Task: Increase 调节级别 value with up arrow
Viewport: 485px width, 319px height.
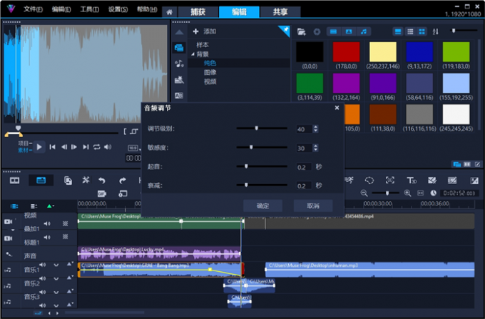Action: click(x=315, y=127)
